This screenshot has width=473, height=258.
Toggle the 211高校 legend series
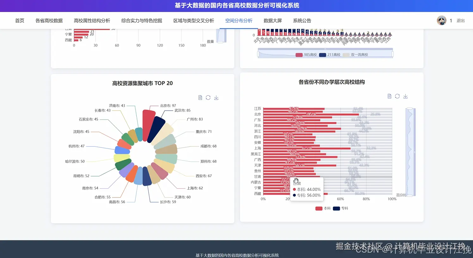pyautogui.click(x=330, y=55)
